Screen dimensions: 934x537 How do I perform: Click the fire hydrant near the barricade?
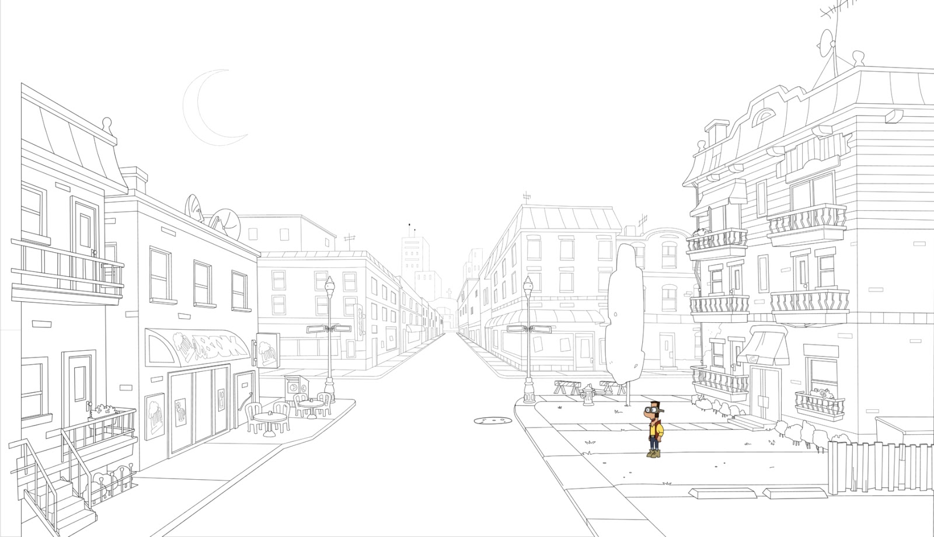(588, 395)
